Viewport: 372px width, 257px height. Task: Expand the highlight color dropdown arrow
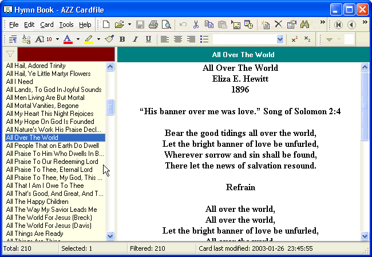click(98, 39)
